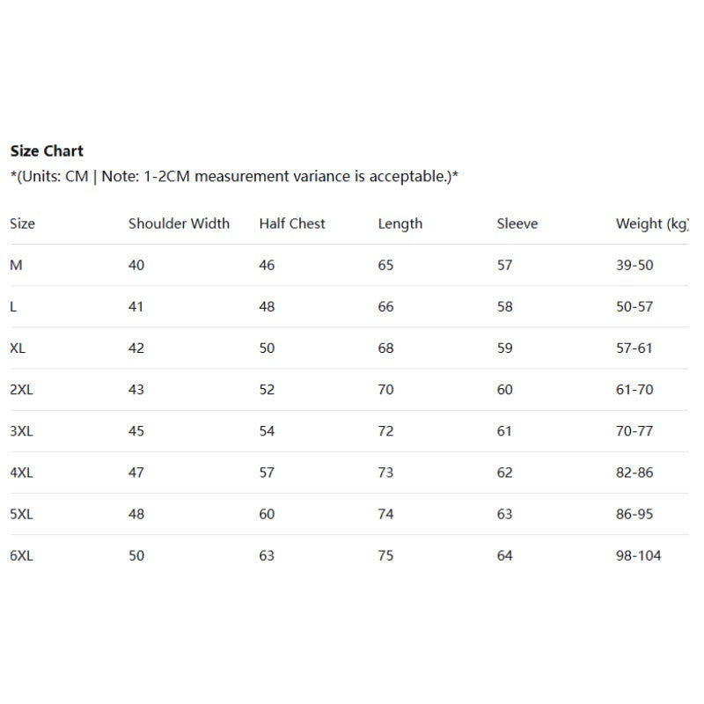The image size is (704, 704).
Task: Click the Shoulder Width column header
Action: coord(179,224)
